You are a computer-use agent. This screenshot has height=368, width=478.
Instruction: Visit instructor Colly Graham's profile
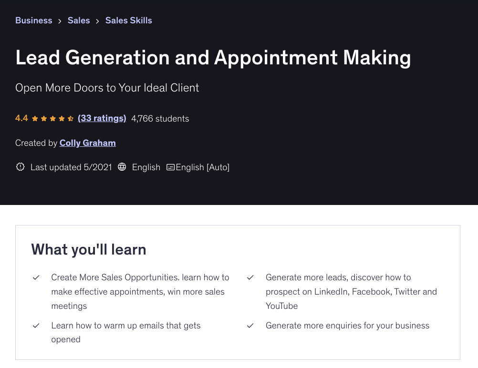click(87, 143)
